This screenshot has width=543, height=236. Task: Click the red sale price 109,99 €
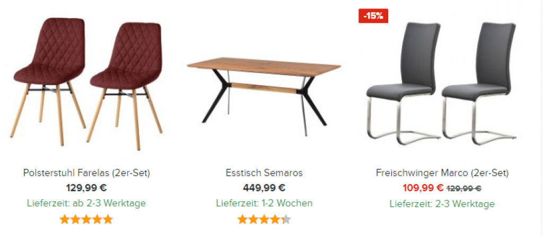[423, 188]
